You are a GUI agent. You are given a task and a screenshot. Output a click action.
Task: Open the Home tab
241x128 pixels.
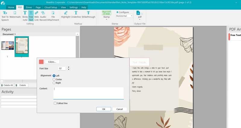click(x=11, y=7)
